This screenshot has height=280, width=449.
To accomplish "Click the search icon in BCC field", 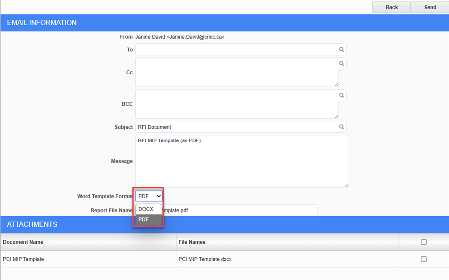I will click(x=342, y=95).
